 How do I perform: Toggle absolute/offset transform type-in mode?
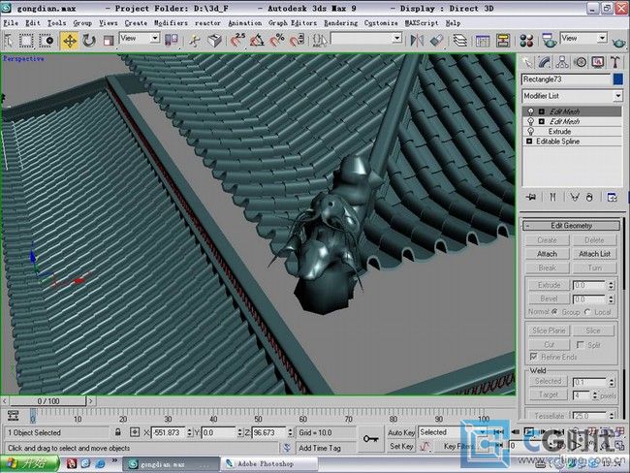point(135,432)
